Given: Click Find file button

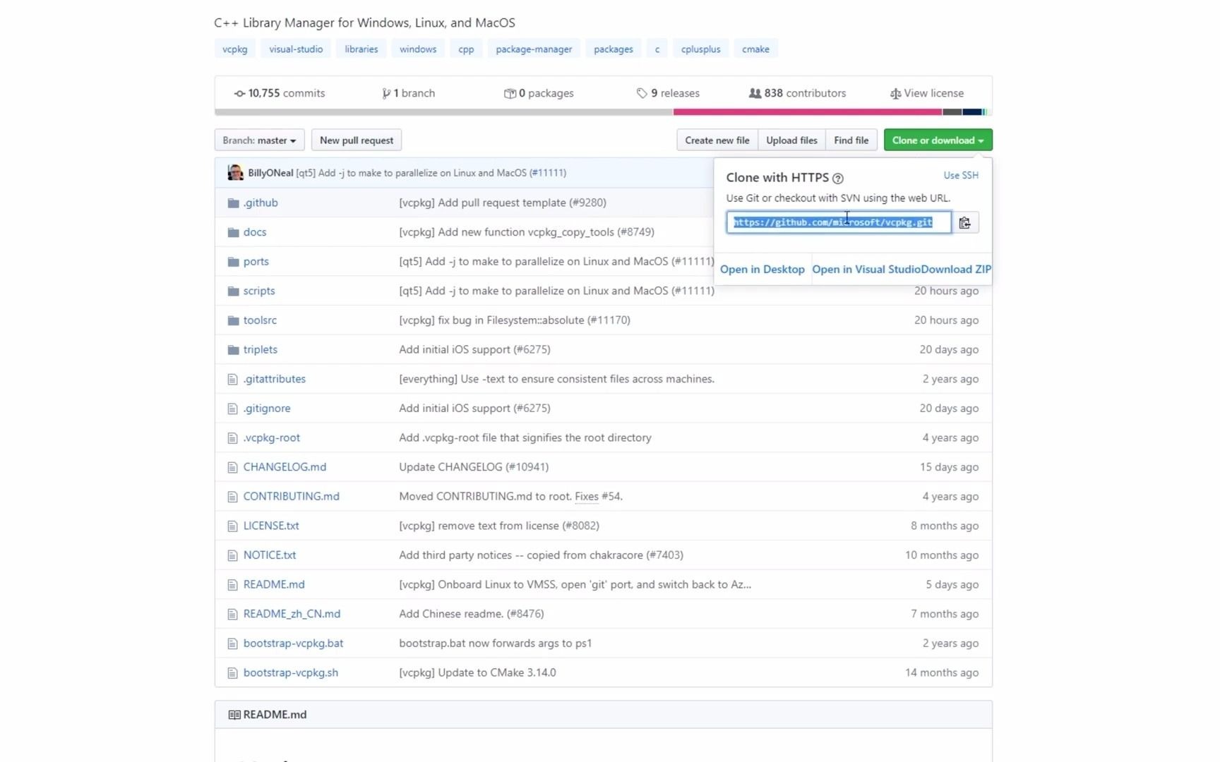Looking at the screenshot, I should 851,140.
